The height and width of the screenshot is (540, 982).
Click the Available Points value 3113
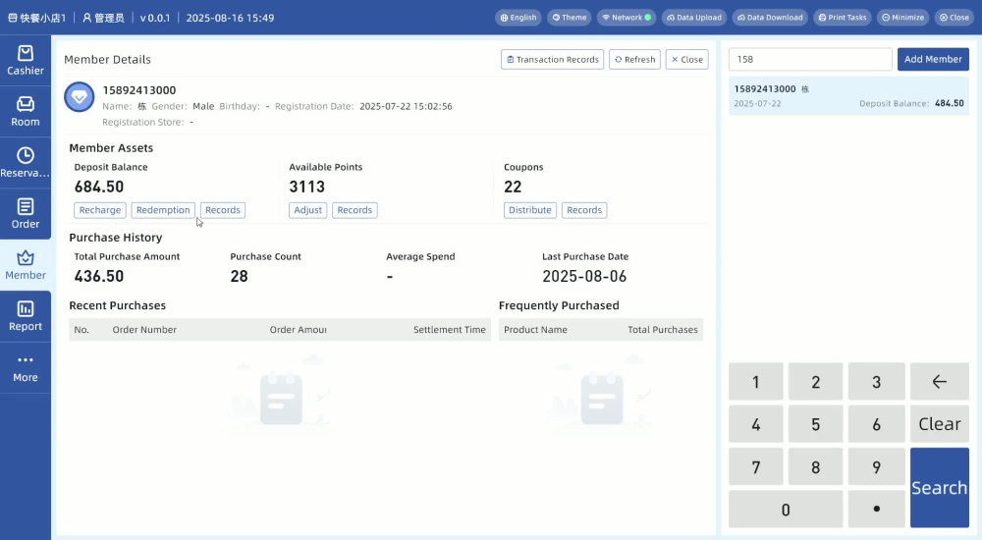(306, 187)
